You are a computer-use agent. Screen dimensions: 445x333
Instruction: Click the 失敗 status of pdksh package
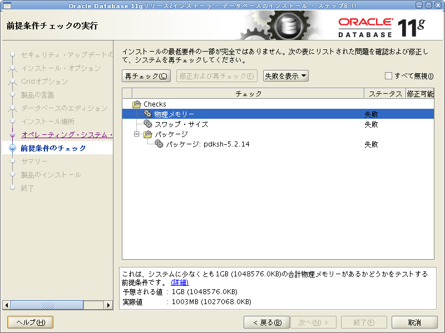point(371,144)
